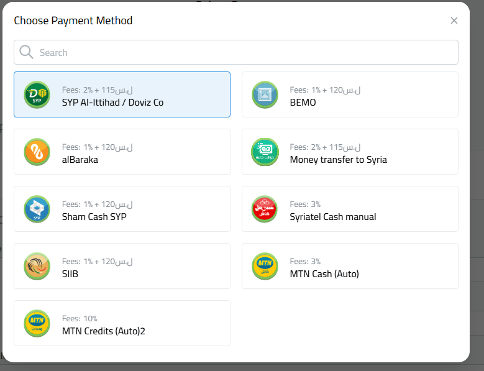Select Syriatel Cash manual option
The height and width of the screenshot is (371, 484).
[350, 209]
